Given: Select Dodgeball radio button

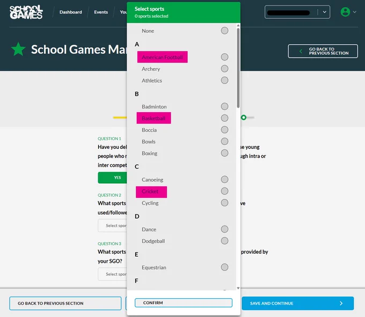Looking at the screenshot, I should pyautogui.click(x=224, y=241).
